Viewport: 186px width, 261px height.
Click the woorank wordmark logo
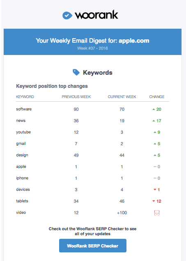coord(96,15)
